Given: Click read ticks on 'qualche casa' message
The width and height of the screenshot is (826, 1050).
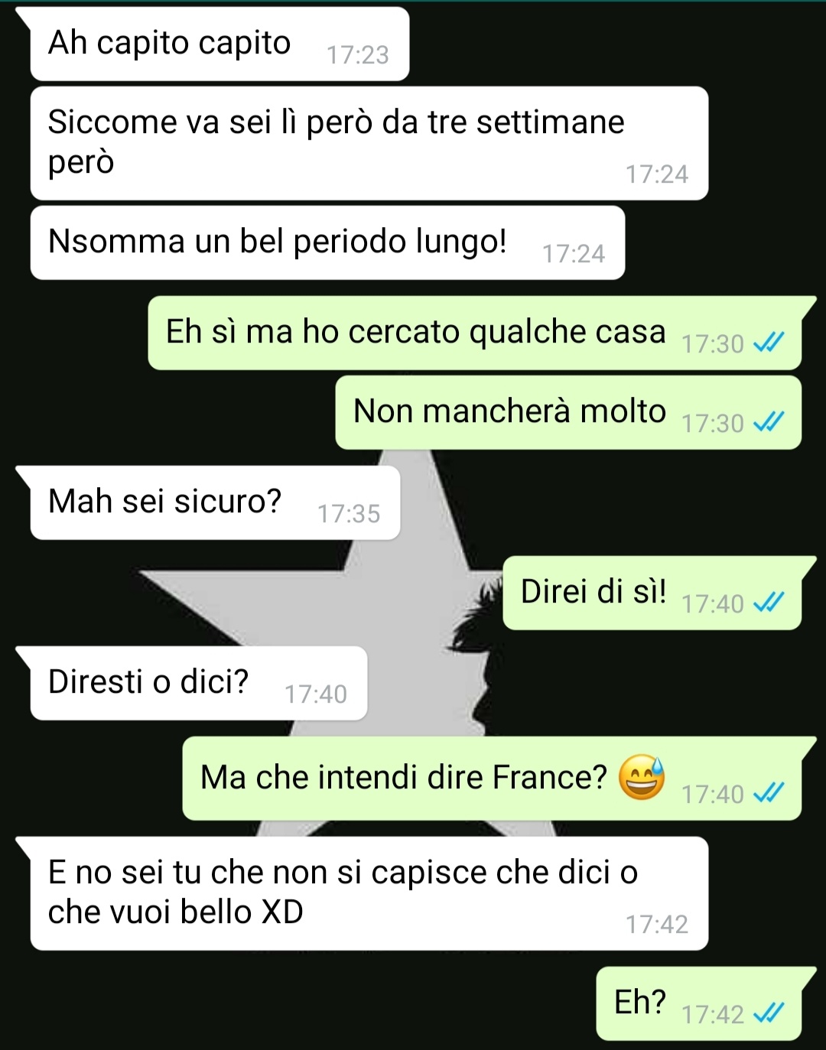Looking at the screenshot, I should [769, 343].
